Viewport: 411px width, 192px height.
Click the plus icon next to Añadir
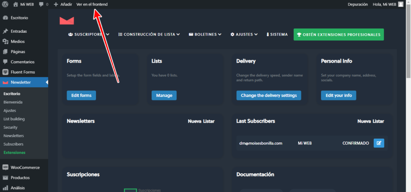(x=55, y=4)
